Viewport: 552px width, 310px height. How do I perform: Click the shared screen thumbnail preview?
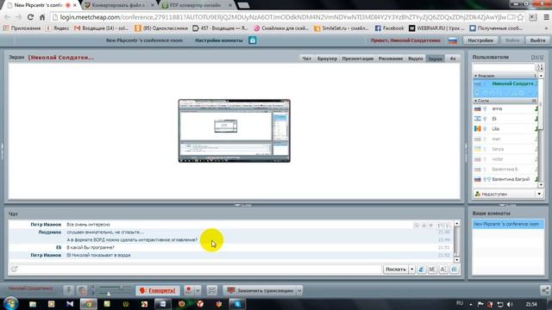235,131
